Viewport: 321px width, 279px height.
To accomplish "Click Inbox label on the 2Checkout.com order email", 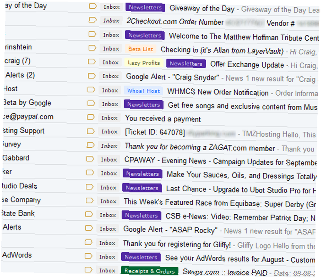I will coord(111,21).
